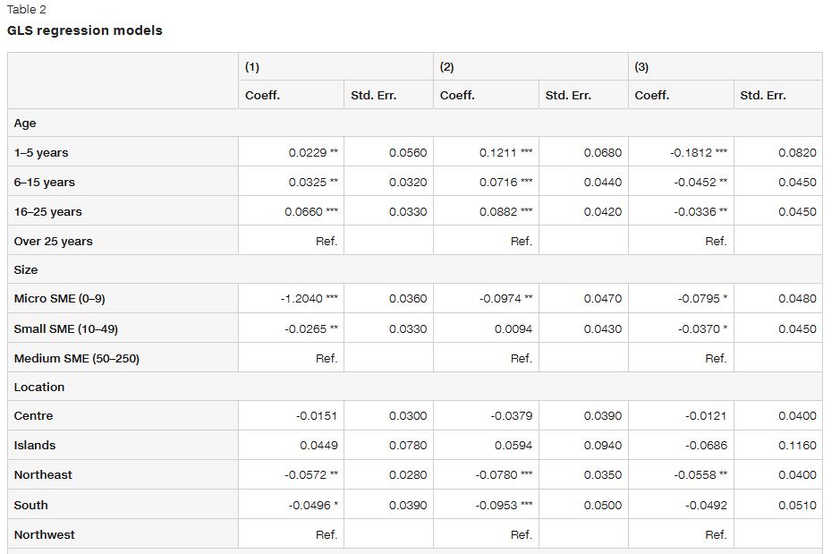Click the coefficient value -0.0572 **

311,474
